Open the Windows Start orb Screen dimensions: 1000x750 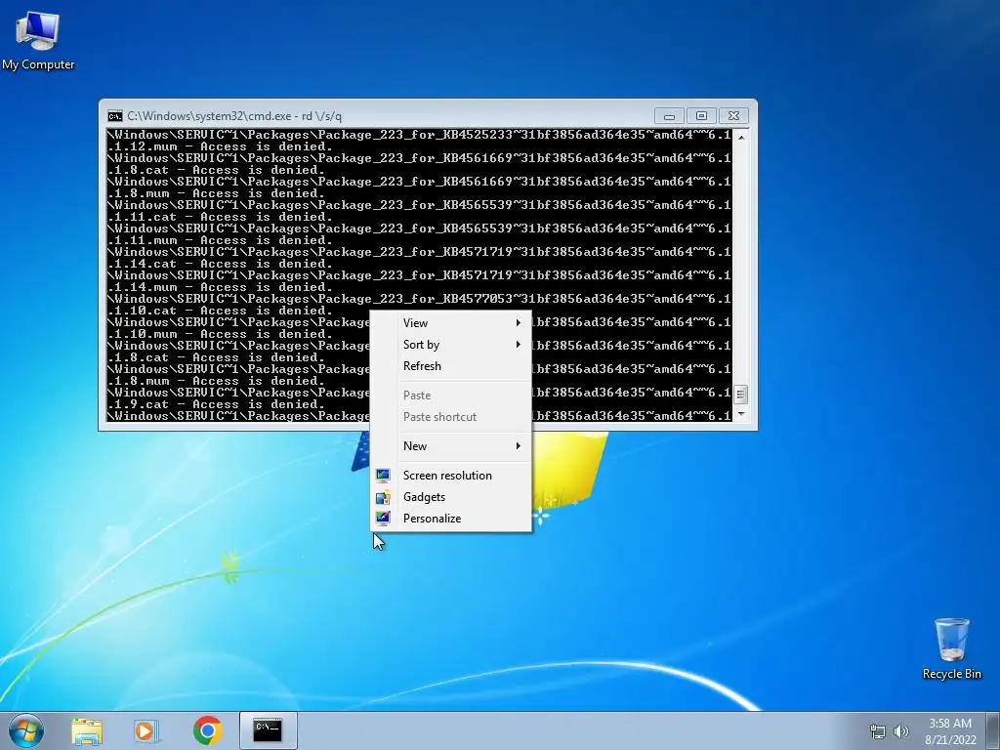26,730
